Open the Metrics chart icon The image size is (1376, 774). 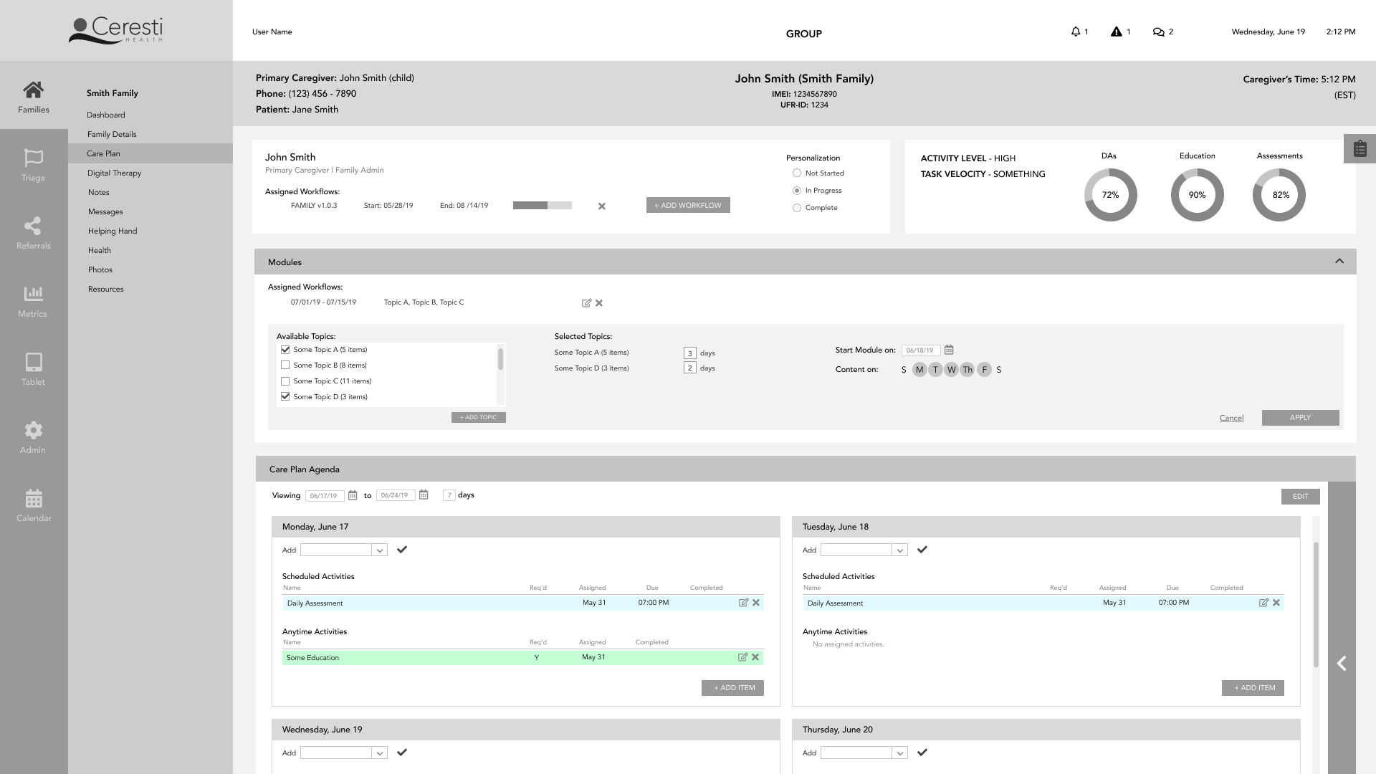pyautogui.click(x=33, y=294)
